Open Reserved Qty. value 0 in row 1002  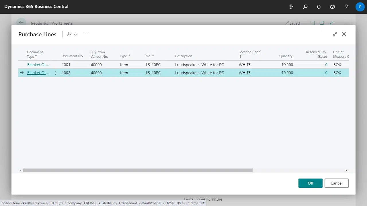coord(326,73)
